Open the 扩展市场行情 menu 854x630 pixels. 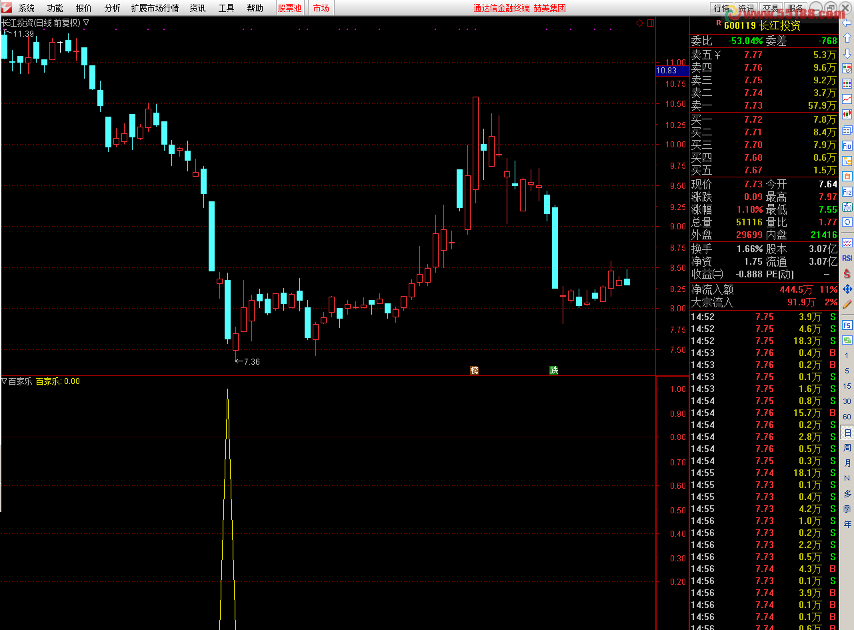155,8
